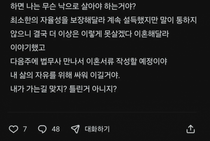The width and height of the screenshot is (210, 141).
Task: Click the like count showing 7
Action: (25, 129)
